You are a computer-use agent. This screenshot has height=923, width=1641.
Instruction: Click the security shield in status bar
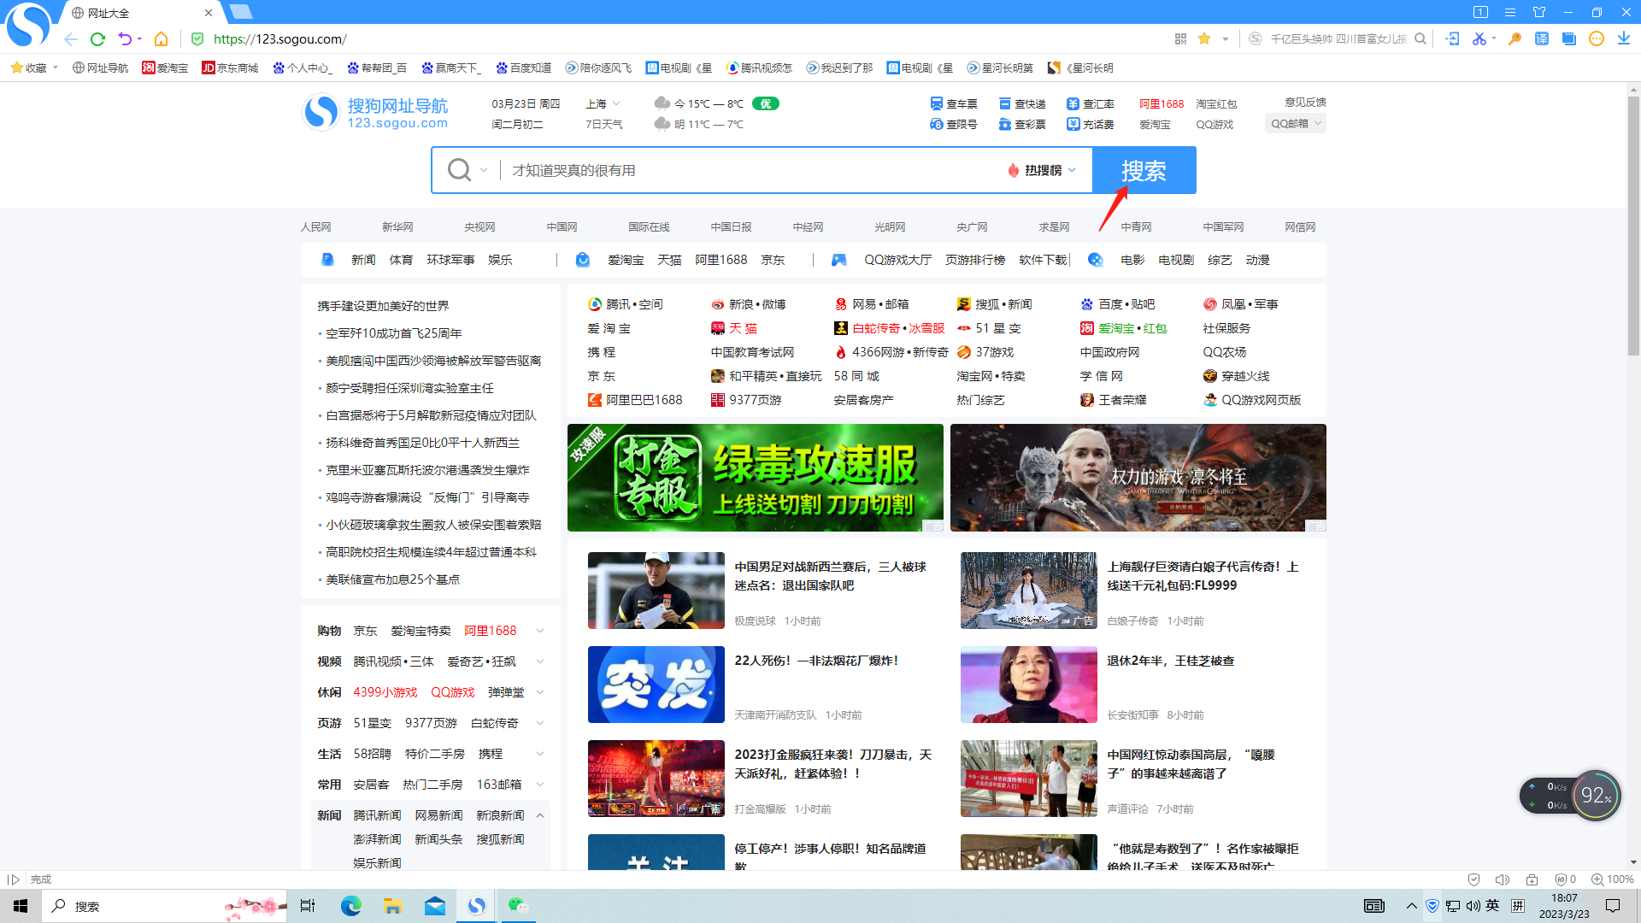pos(1473,879)
